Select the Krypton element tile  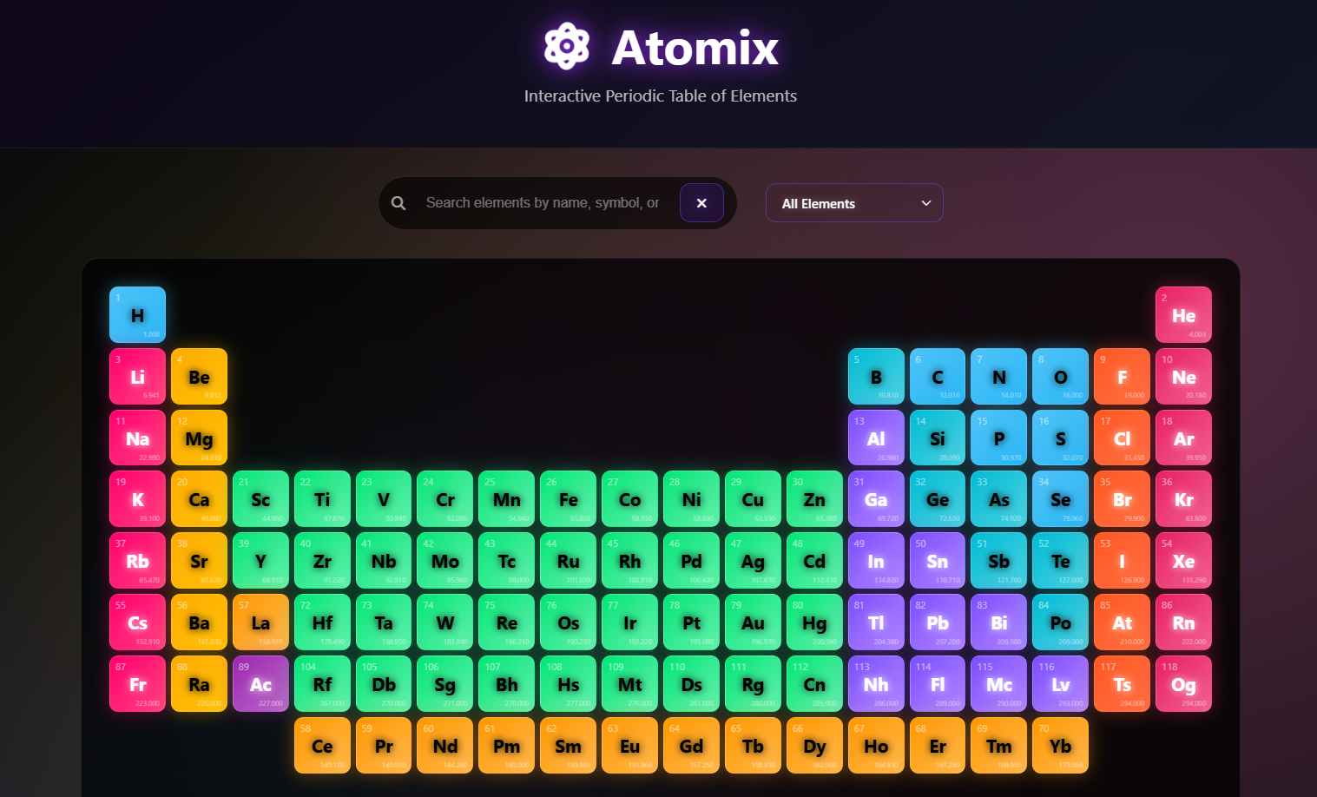1183,498
